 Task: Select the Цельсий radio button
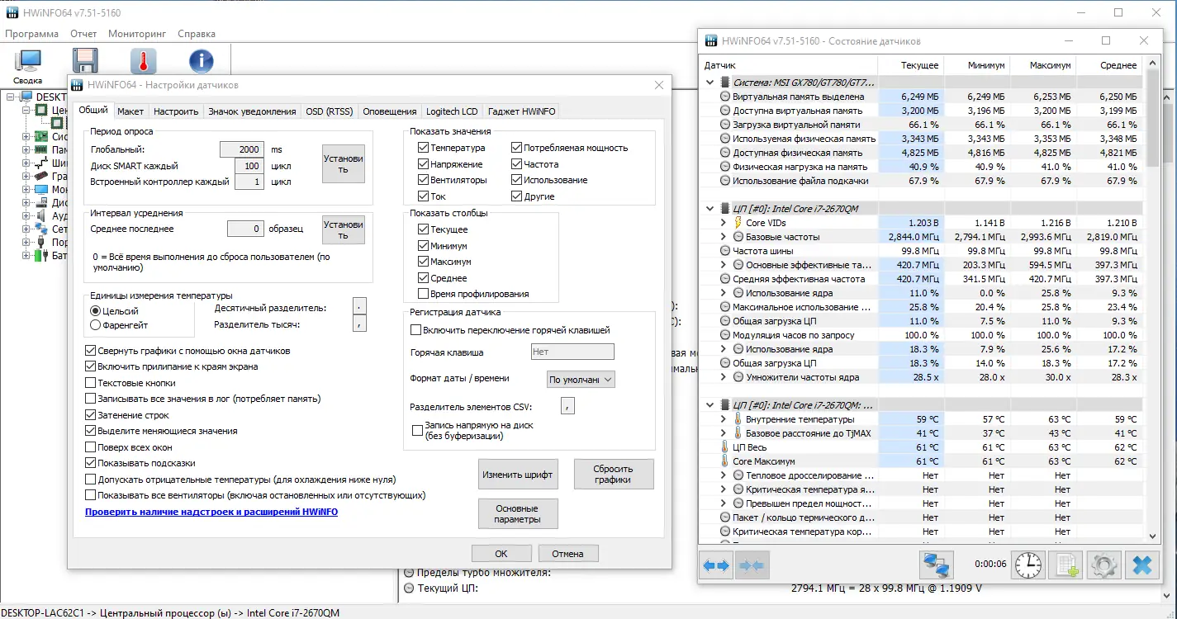click(95, 311)
